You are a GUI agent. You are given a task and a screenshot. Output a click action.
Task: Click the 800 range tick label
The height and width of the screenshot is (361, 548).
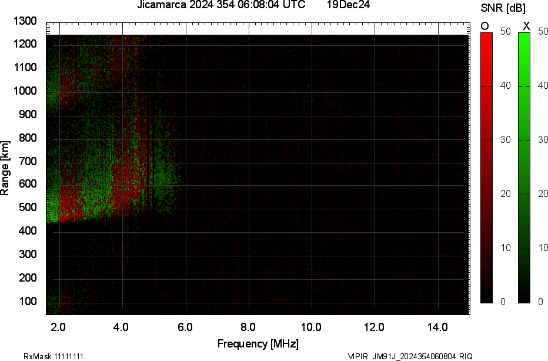[28, 138]
